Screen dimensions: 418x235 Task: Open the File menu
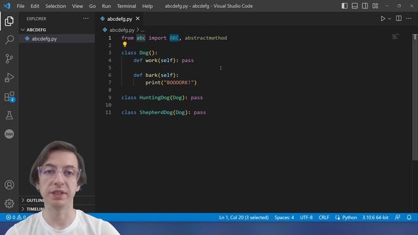20,6
